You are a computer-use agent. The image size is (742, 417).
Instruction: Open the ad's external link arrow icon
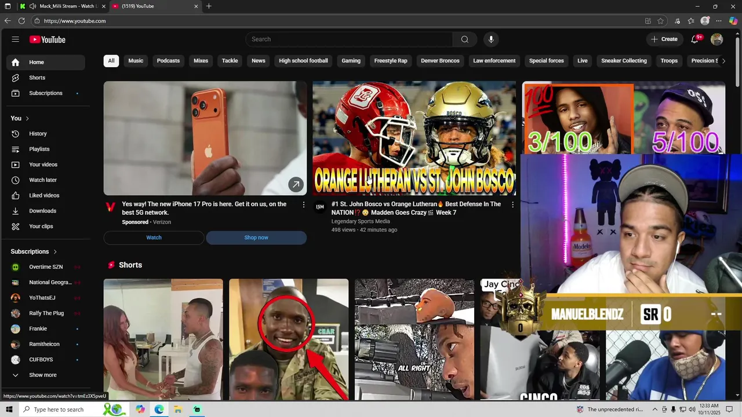pos(296,184)
